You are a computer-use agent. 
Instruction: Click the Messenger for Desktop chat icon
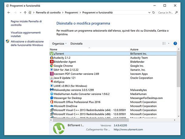(52, 98)
